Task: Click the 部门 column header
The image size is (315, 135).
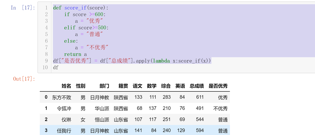Action: tap(104, 86)
